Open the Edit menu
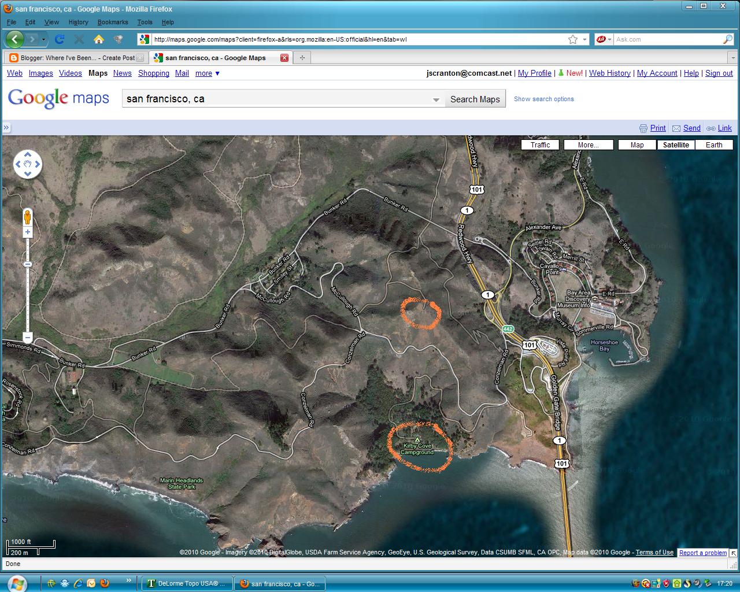This screenshot has height=592, width=740. click(x=30, y=22)
